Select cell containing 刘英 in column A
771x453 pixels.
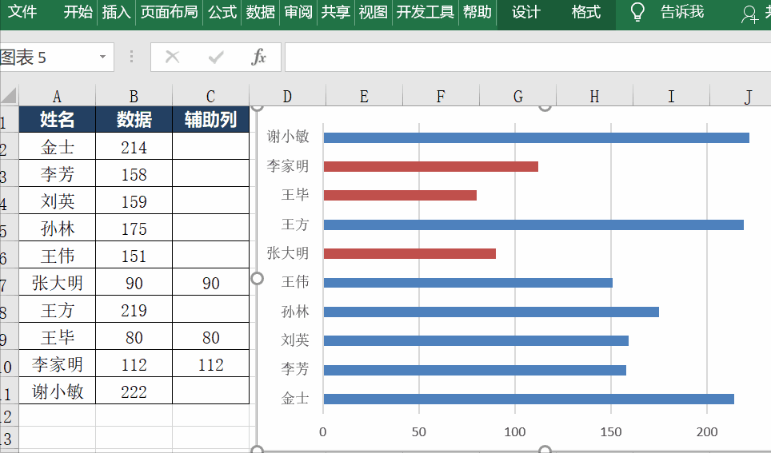click(57, 201)
